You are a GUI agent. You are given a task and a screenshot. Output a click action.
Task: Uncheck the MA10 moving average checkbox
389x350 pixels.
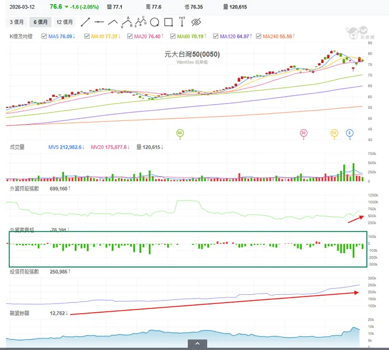pyautogui.click(x=87, y=36)
